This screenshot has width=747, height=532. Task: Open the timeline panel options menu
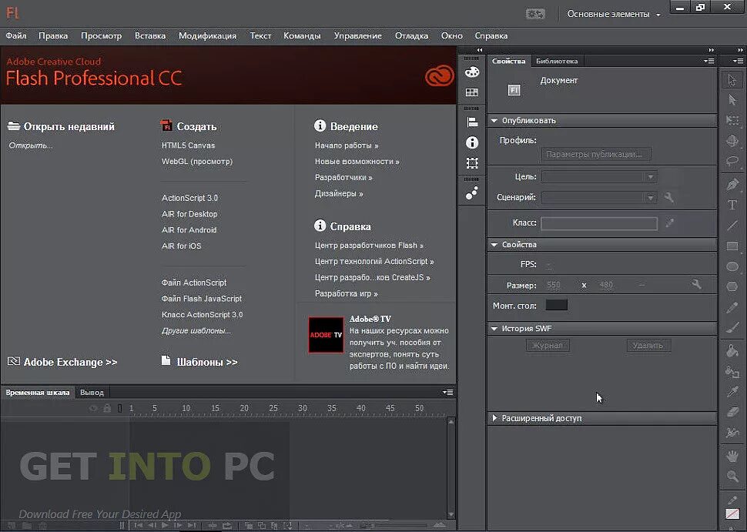click(x=448, y=393)
